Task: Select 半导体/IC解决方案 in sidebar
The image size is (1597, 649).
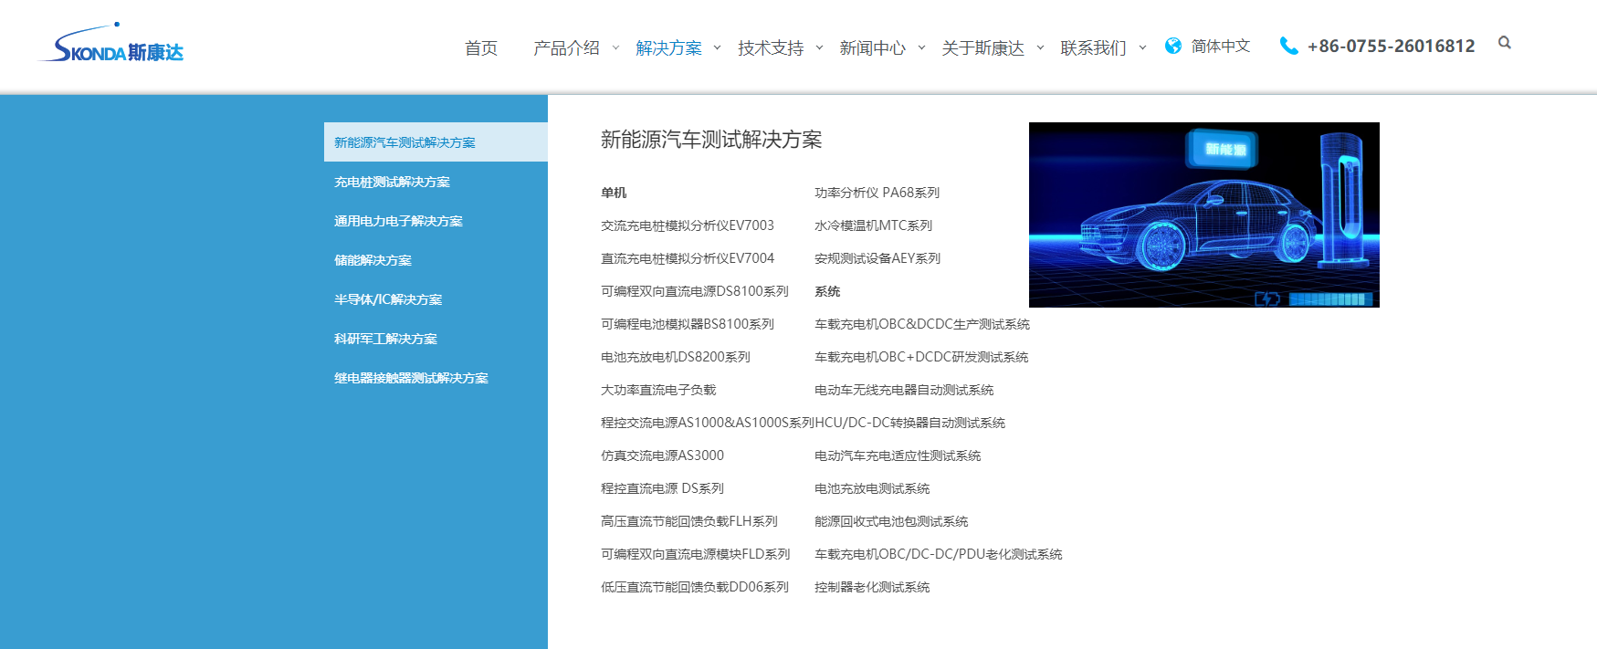Action: (388, 299)
